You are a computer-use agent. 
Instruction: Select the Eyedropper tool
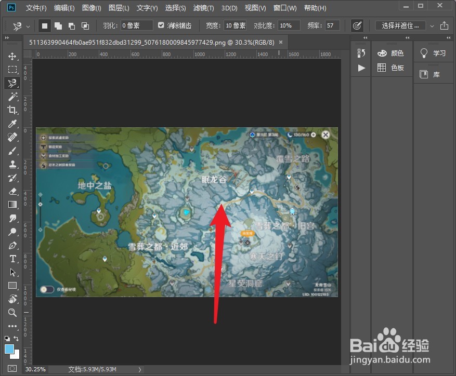click(x=12, y=124)
